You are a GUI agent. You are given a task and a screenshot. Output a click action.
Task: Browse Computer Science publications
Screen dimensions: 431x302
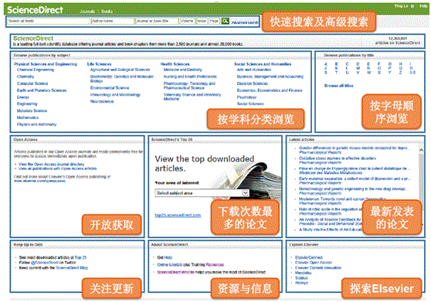(32, 83)
